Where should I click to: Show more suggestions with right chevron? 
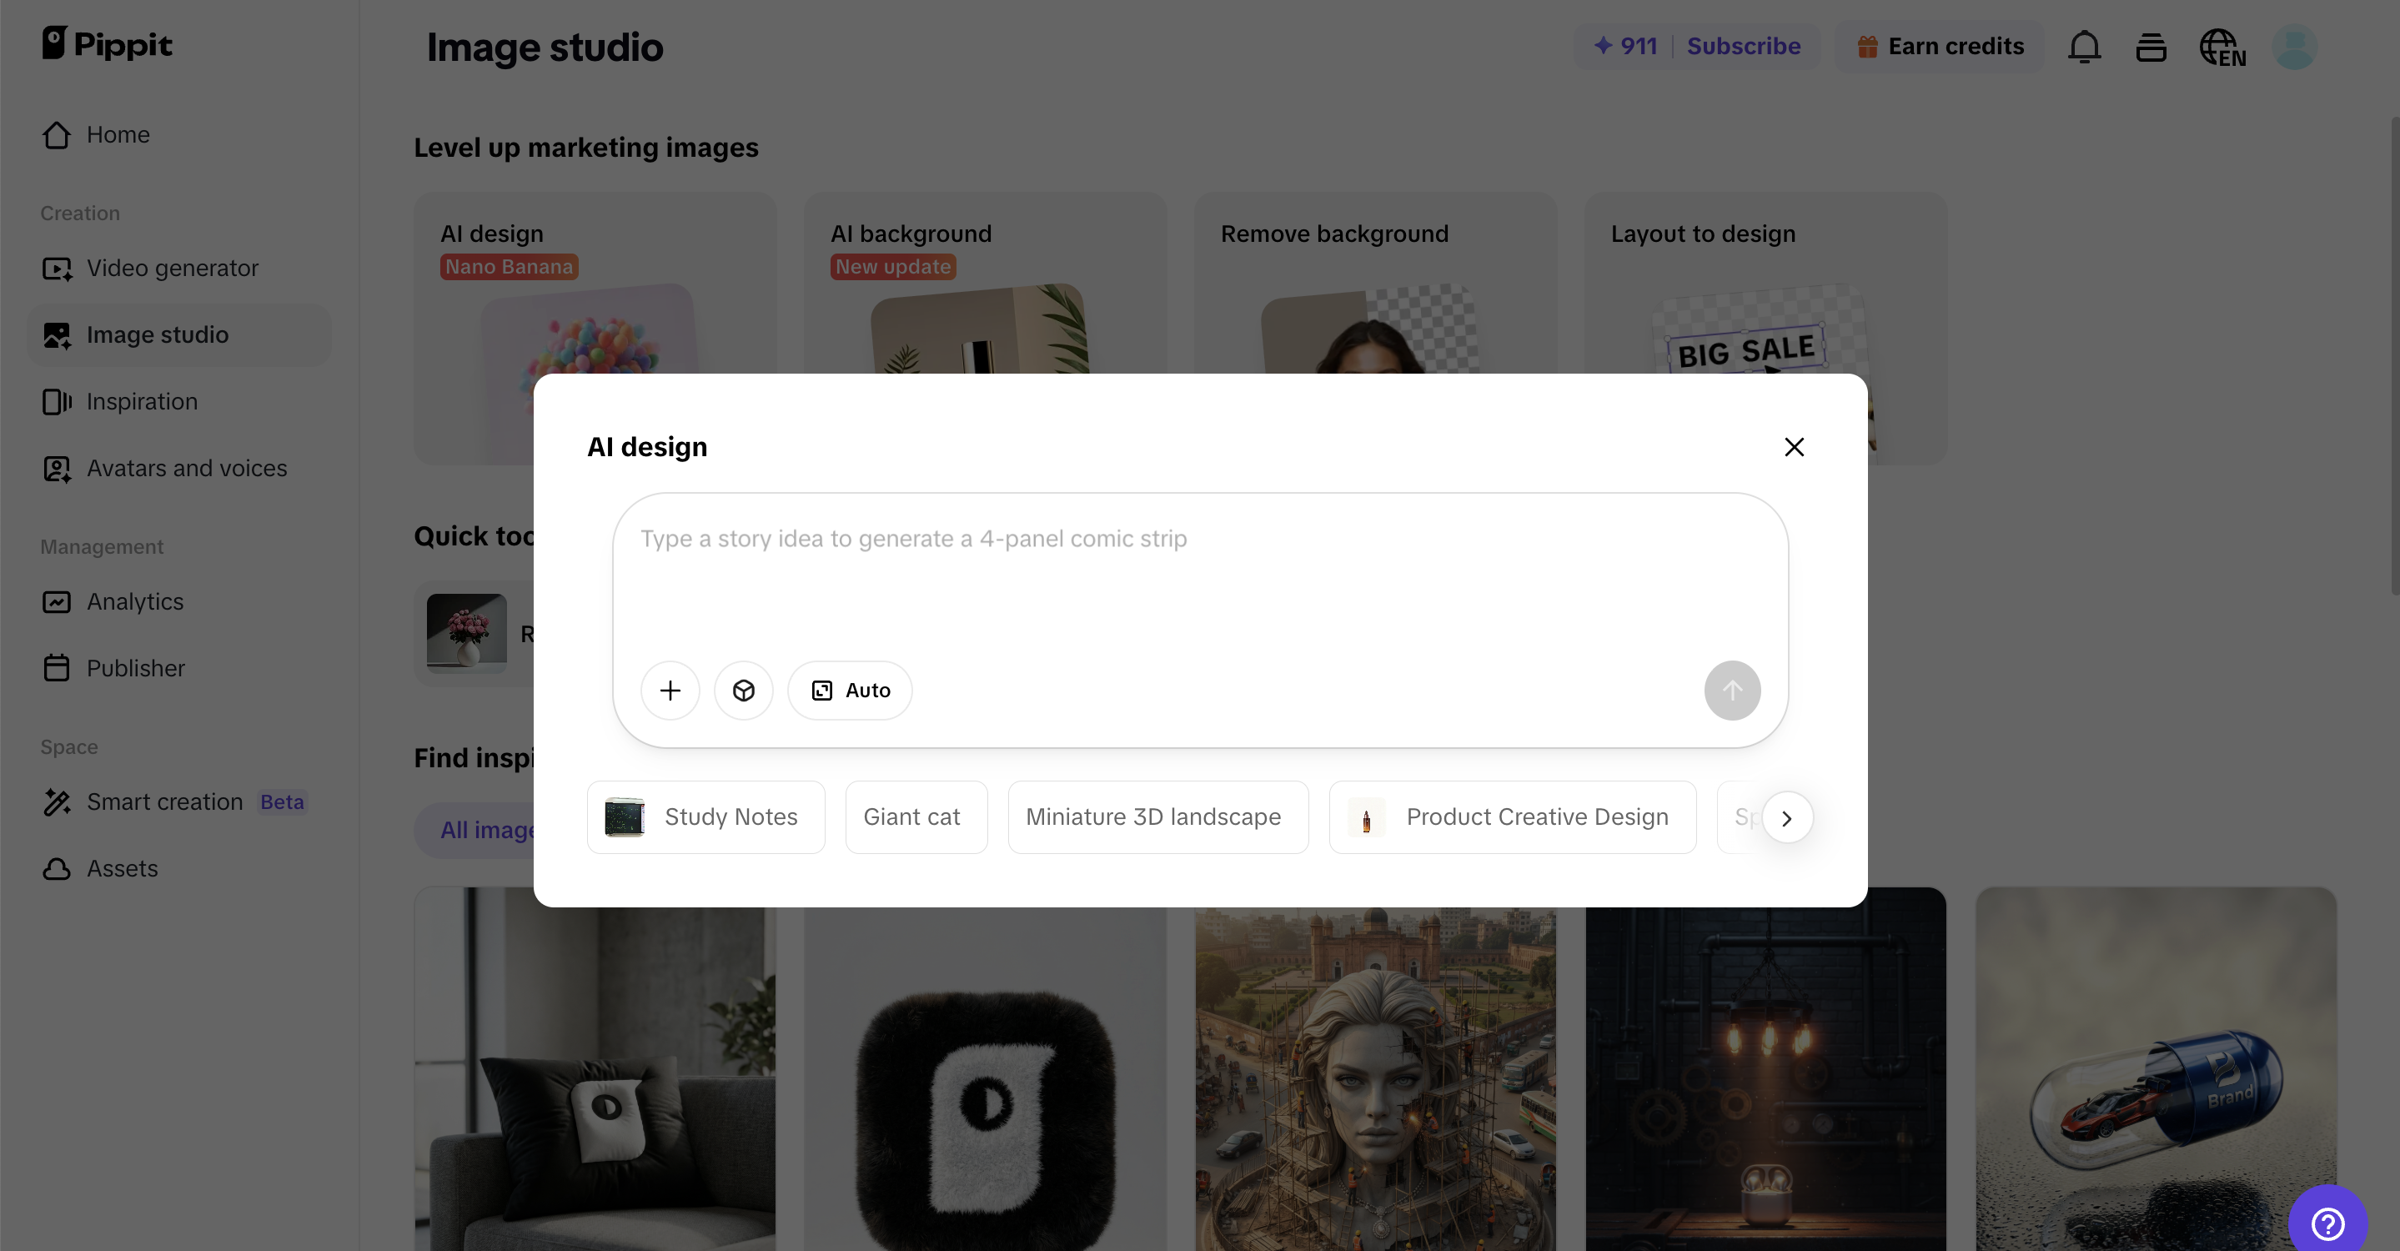1787,818
